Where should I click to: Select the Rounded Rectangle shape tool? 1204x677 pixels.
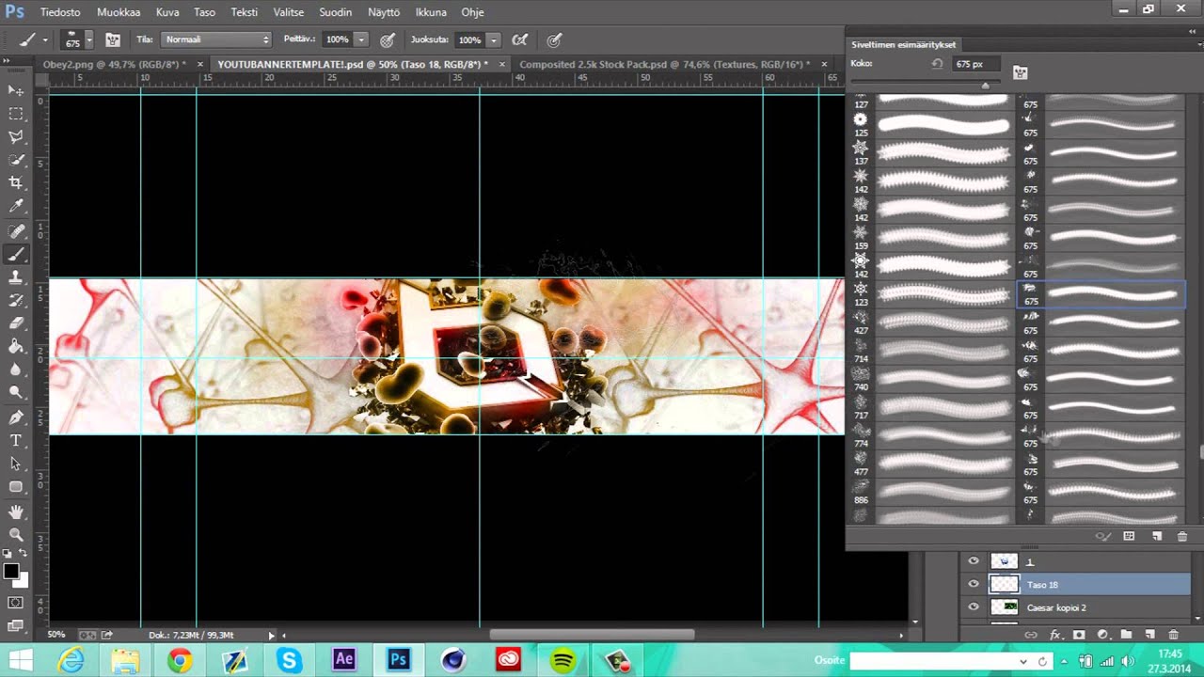click(16, 487)
